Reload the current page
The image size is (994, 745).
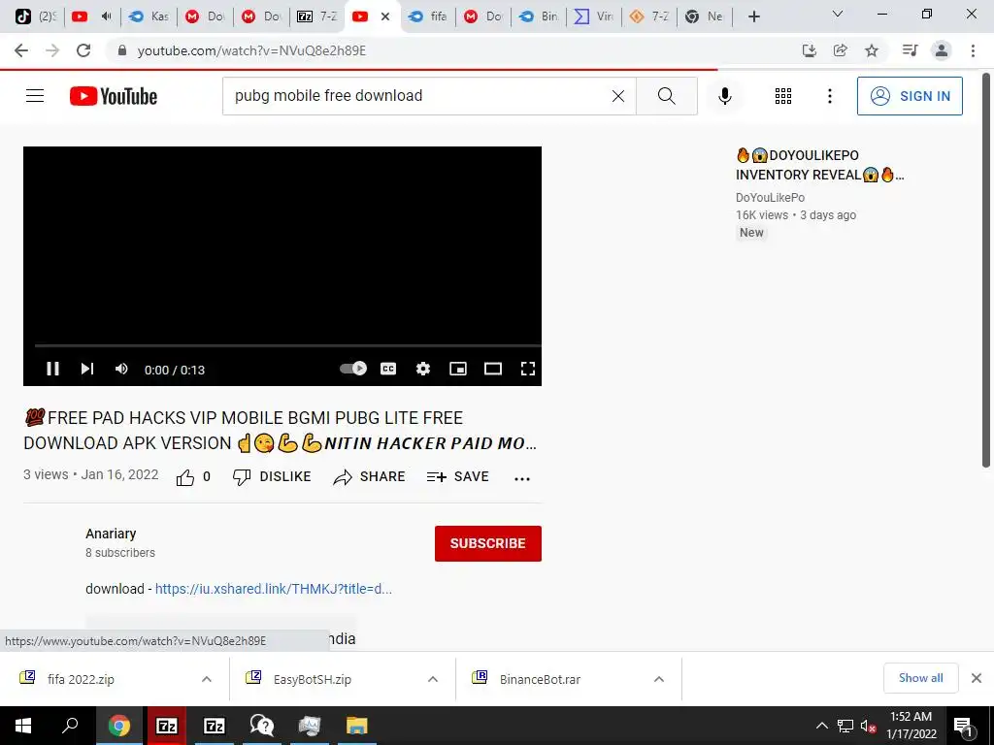pos(83,50)
